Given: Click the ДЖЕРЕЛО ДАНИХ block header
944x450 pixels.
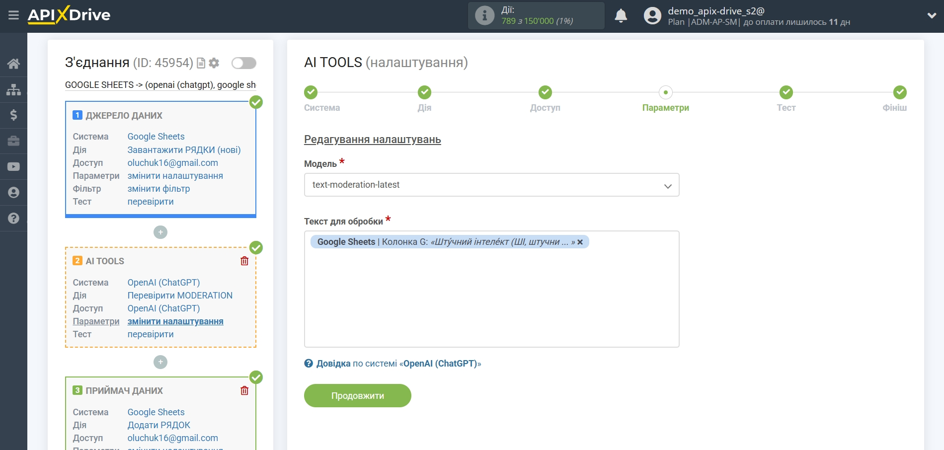Looking at the screenshot, I should pyautogui.click(x=124, y=116).
